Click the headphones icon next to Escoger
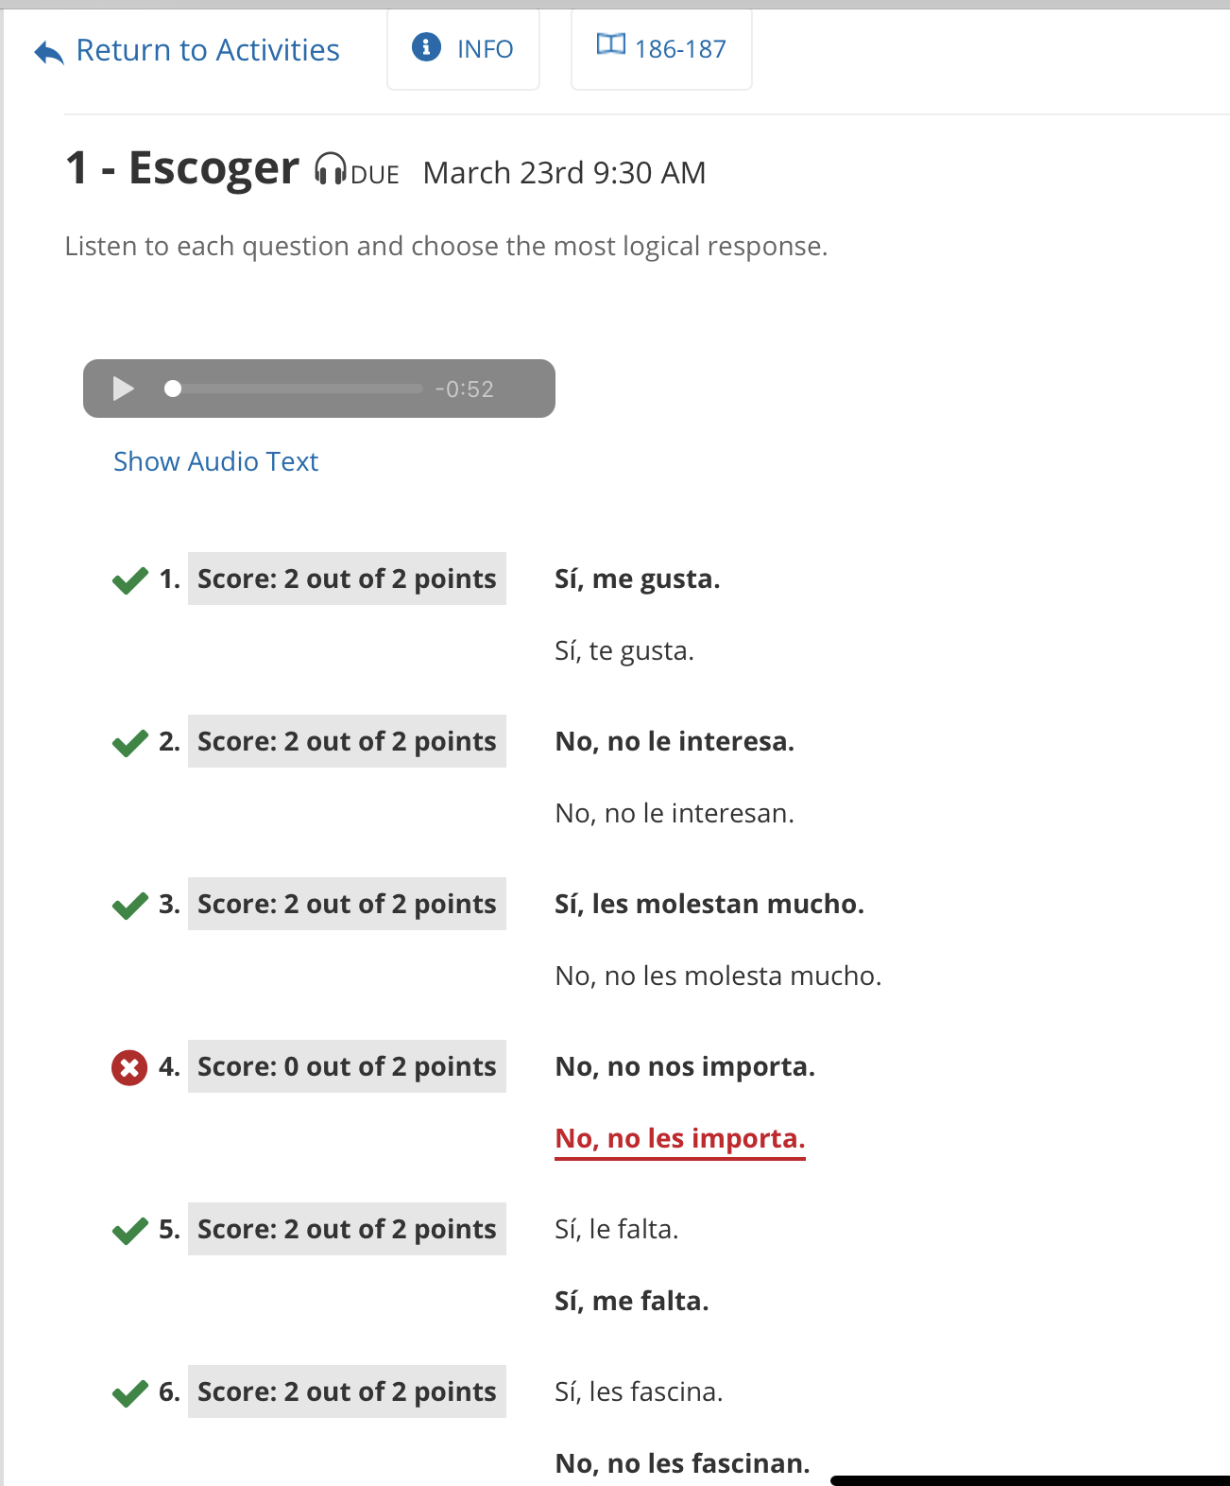The width and height of the screenshot is (1230, 1486). pos(331,169)
